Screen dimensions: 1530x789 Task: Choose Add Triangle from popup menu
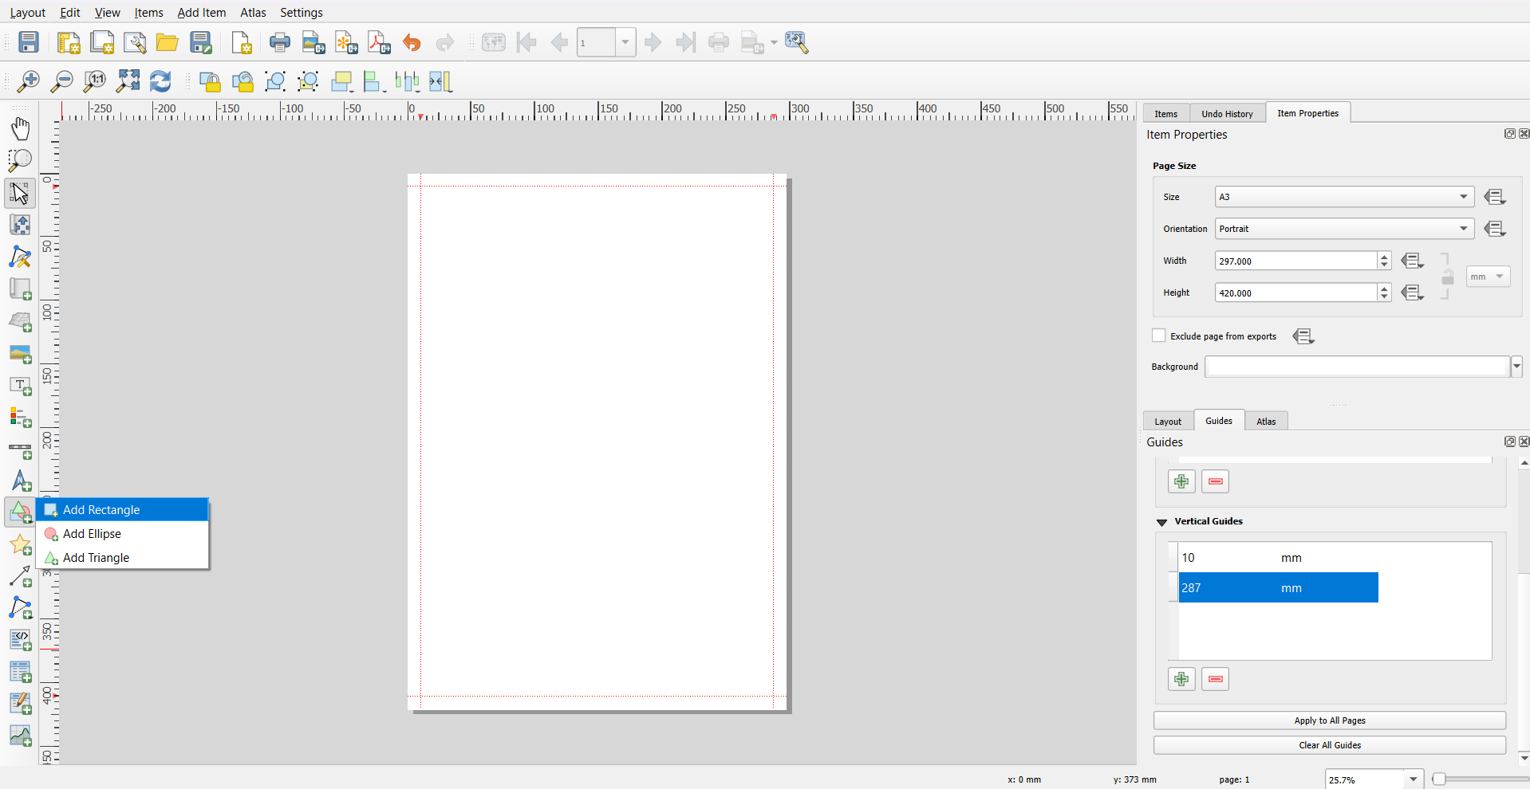[123, 558]
